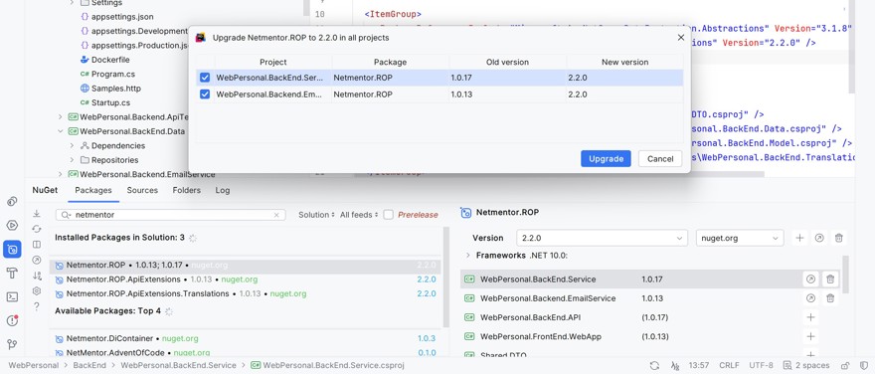Select the Netmentor.ROP.ApiExtensions package row

tap(245, 280)
